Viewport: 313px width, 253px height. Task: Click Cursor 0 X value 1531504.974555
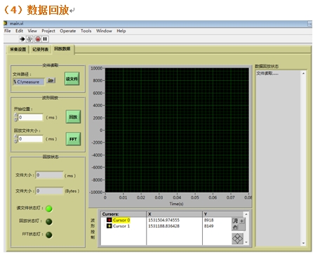(x=164, y=220)
